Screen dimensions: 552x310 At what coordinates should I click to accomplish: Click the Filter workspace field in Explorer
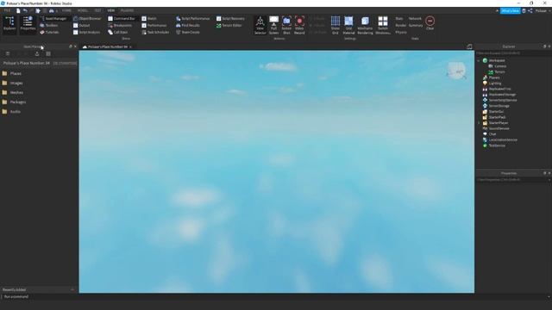click(514, 53)
